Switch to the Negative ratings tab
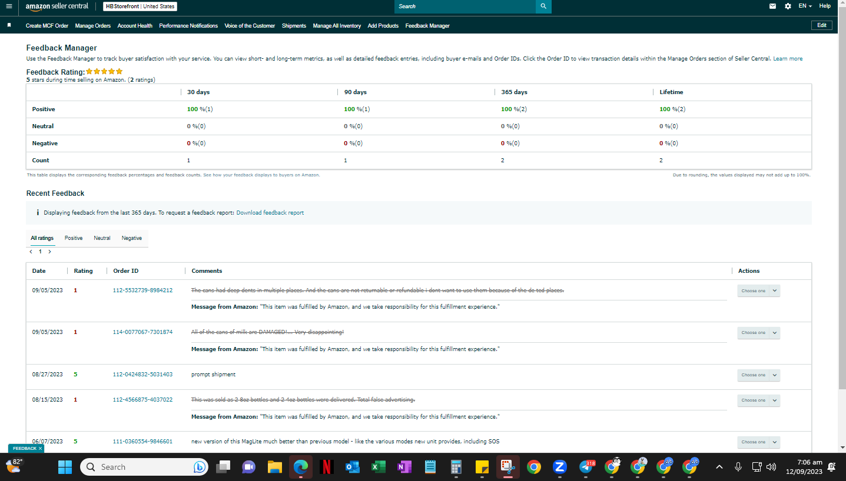The image size is (846, 481). point(132,238)
